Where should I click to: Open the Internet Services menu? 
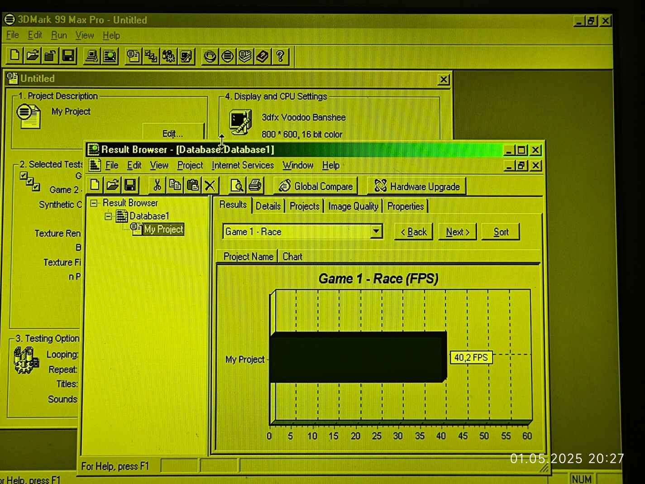[243, 165]
